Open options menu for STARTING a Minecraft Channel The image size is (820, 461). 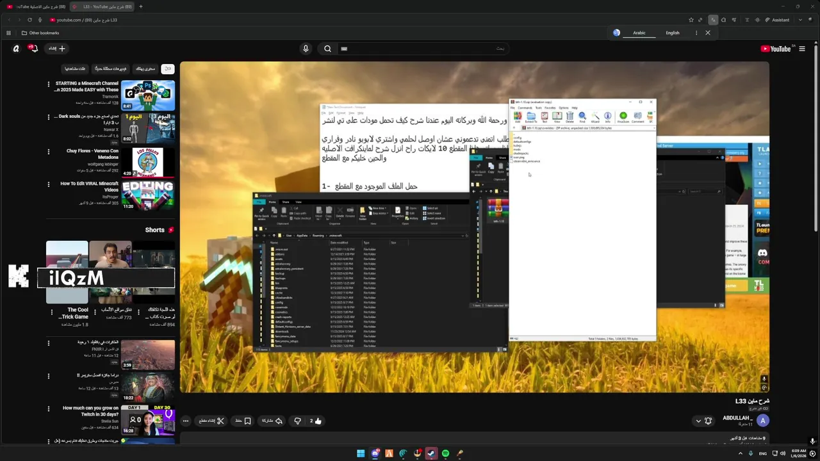pos(49,84)
